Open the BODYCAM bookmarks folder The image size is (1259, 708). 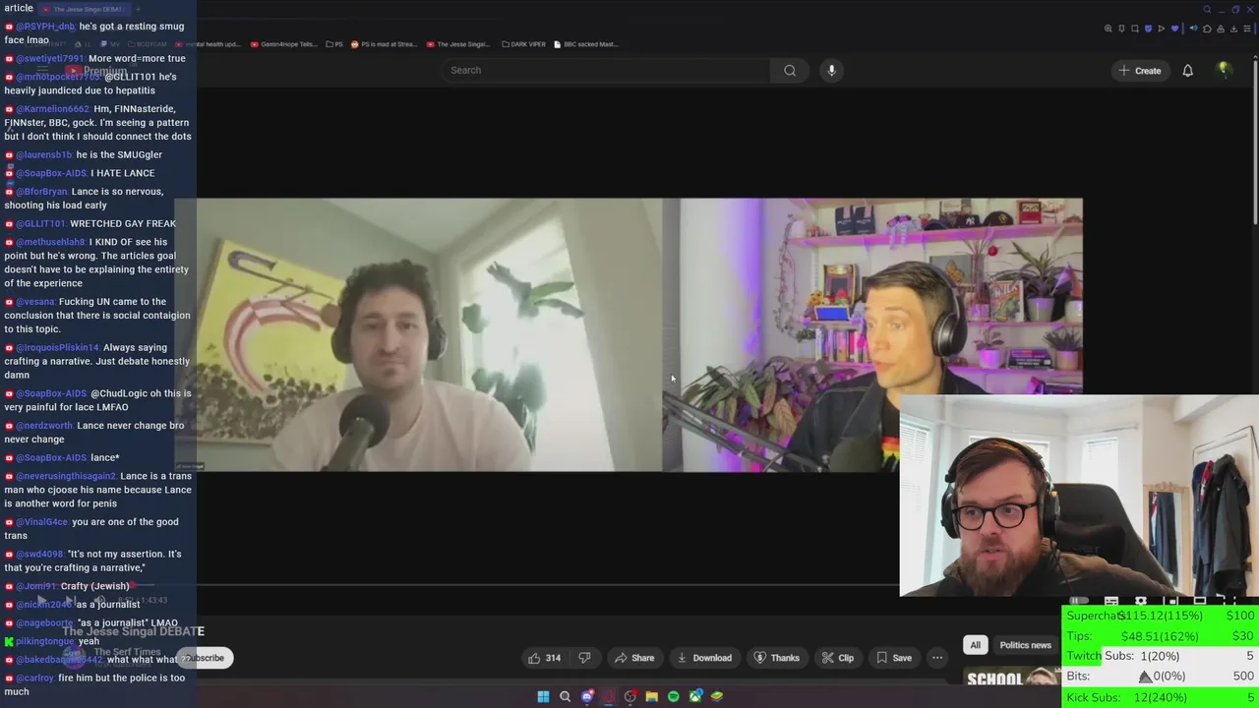[147, 44]
